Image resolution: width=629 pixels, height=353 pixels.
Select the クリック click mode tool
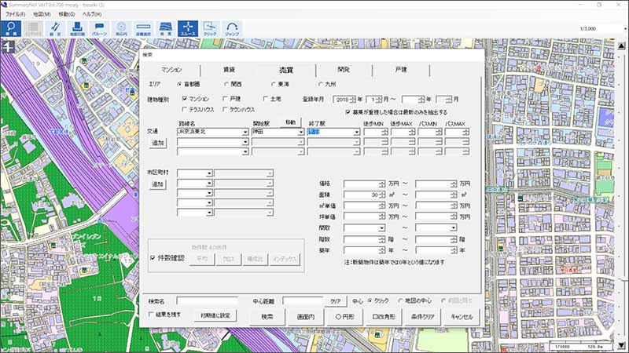tap(210, 29)
